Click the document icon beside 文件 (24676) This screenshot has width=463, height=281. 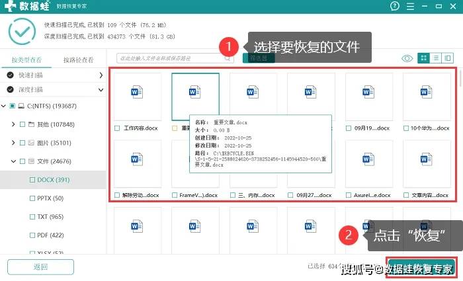31,161
